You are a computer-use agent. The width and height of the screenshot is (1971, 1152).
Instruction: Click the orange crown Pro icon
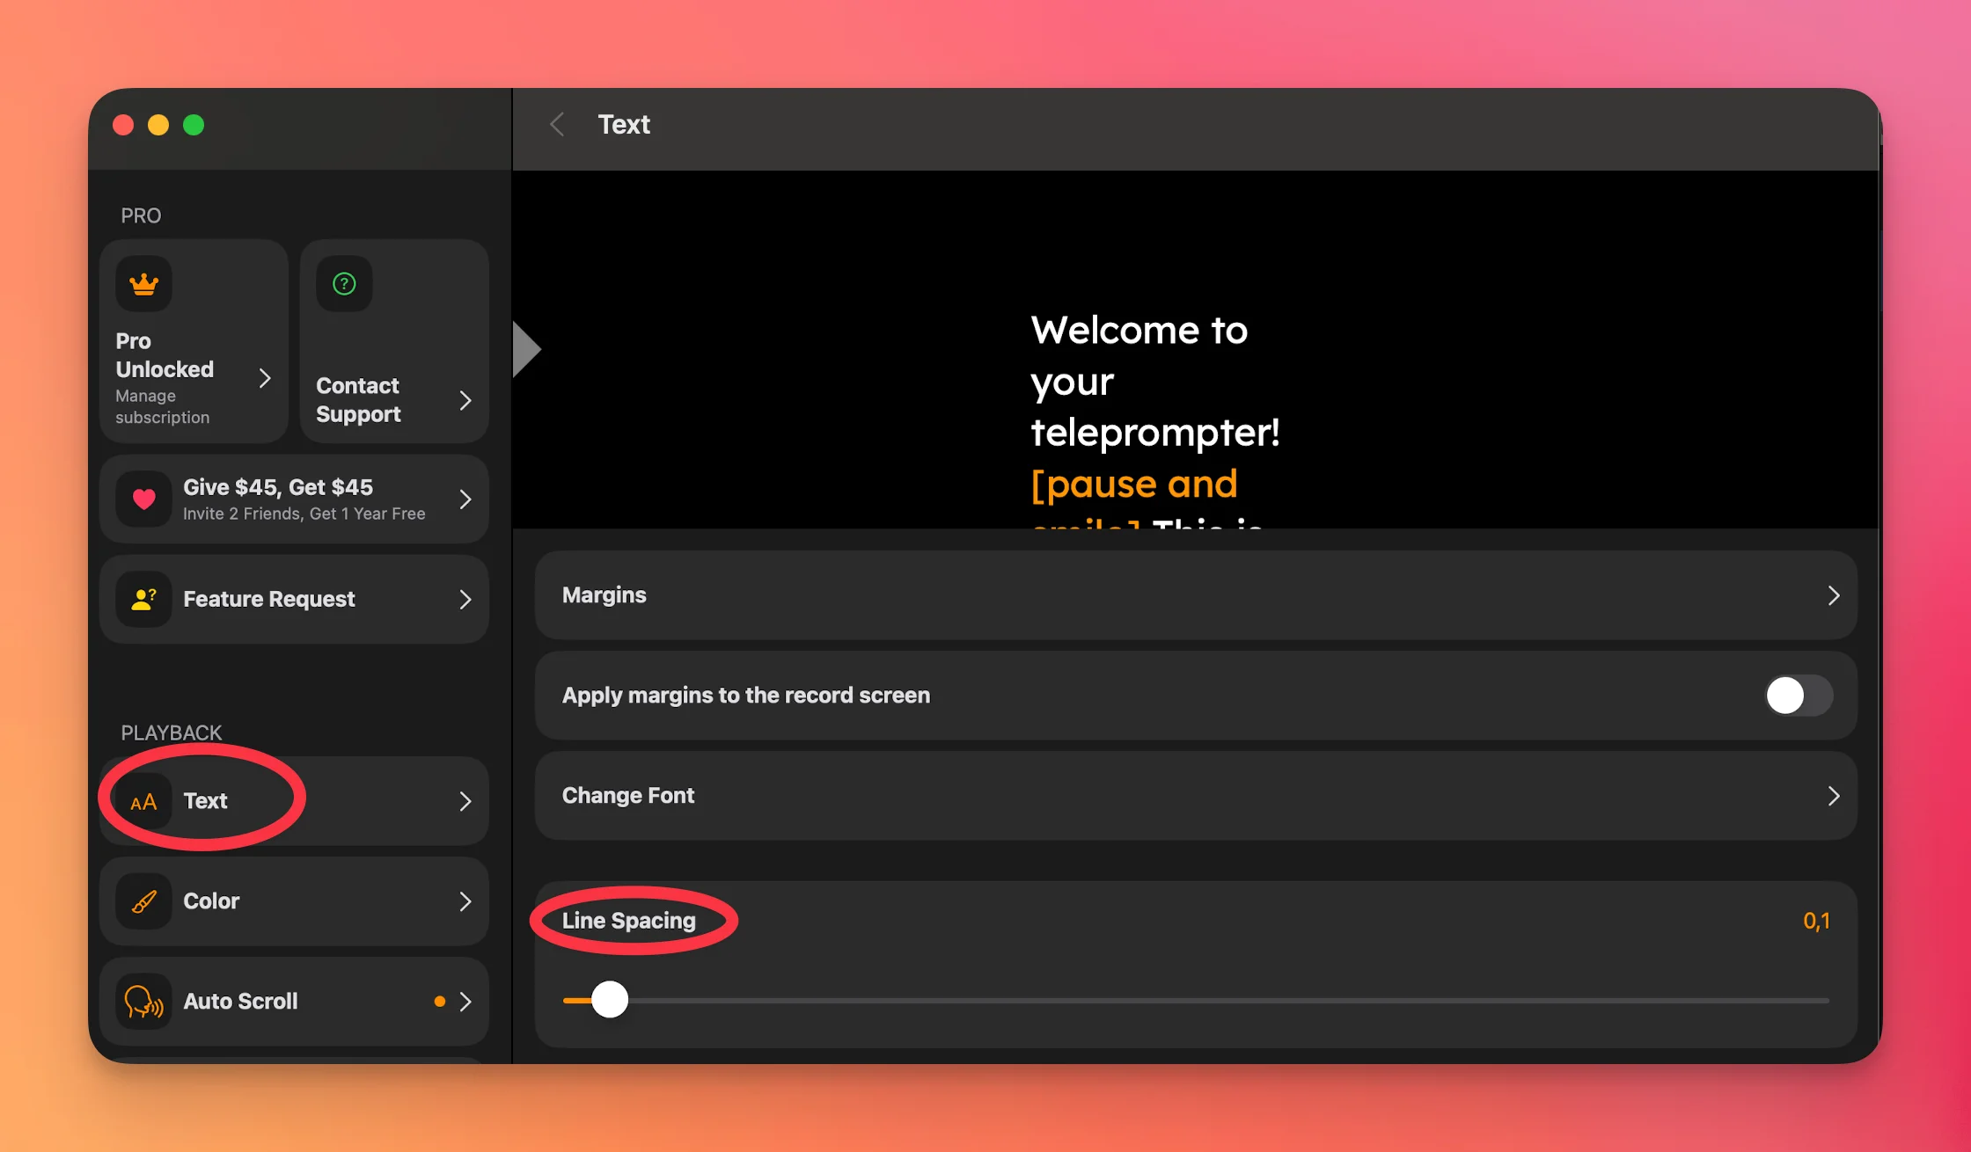(143, 284)
